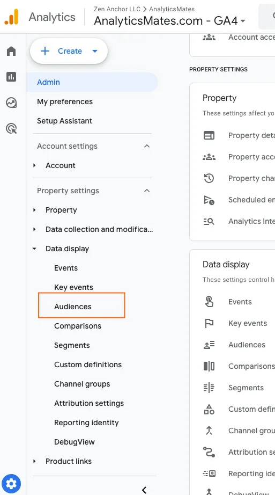Open the Google Analytics logo

12,17
